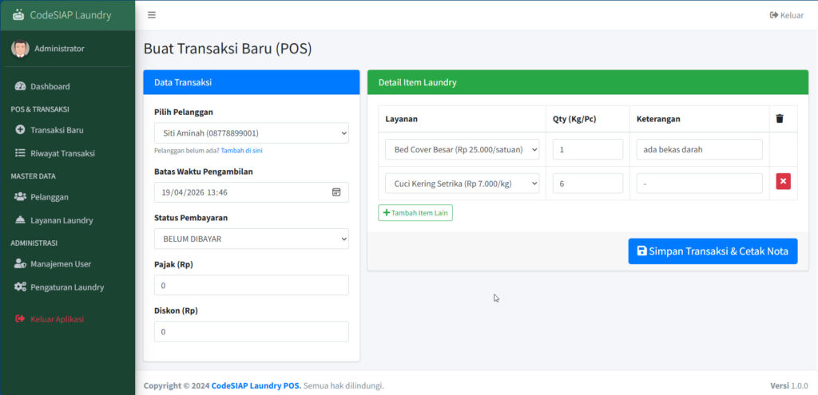The height and width of the screenshot is (395, 818).
Task: Open the Cuci Kering Setrika service dropdown
Action: tap(462, 184)
